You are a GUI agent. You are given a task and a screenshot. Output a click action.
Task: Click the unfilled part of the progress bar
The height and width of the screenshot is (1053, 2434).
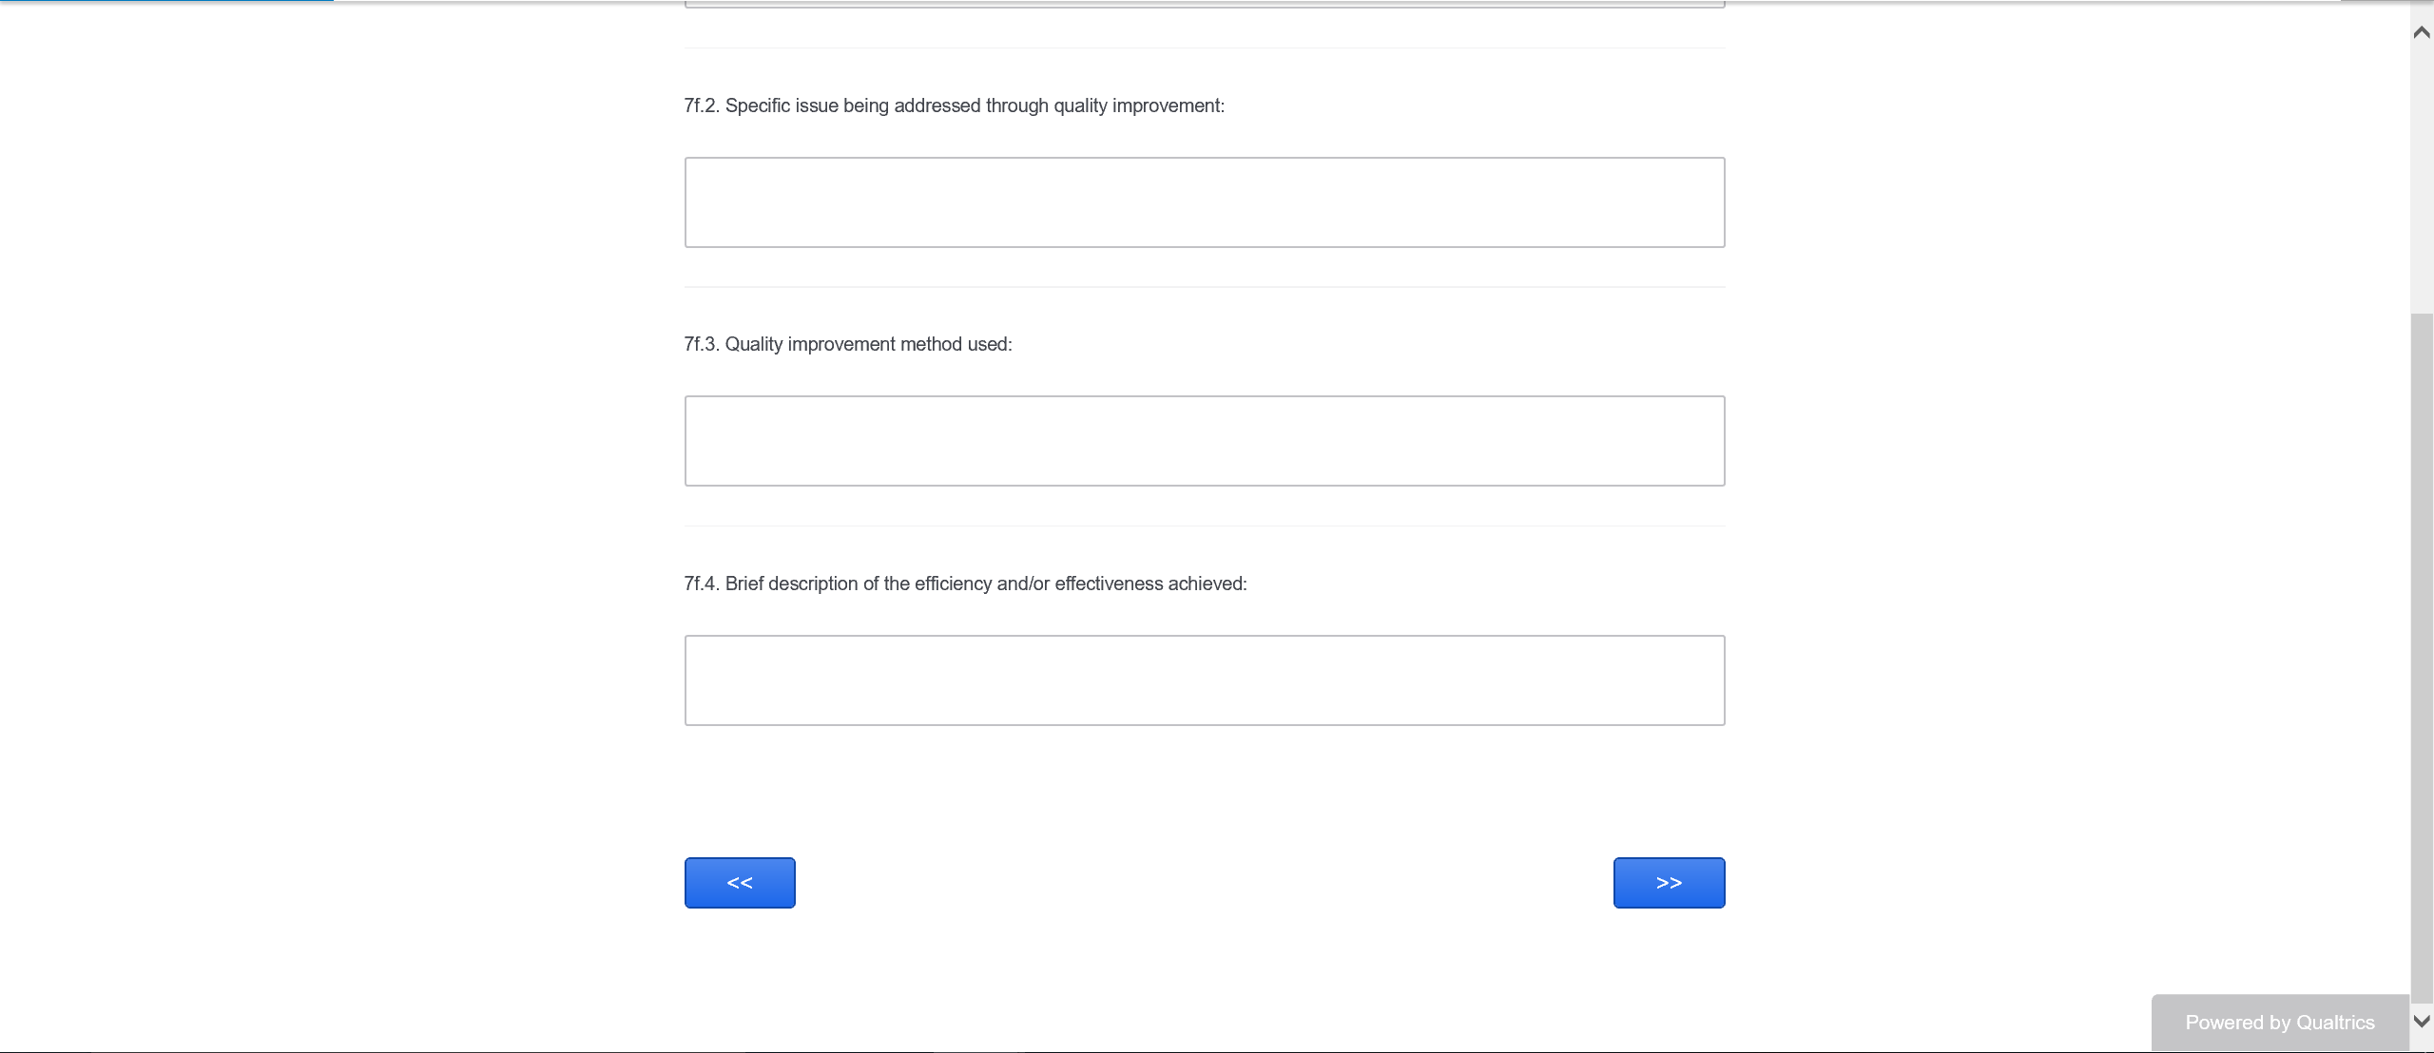(x=1331, y=1)
